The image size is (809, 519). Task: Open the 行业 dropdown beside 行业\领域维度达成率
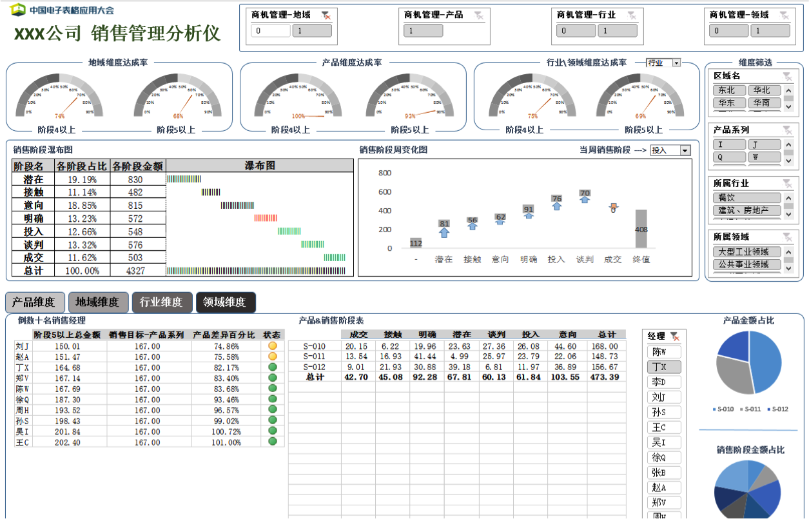pos(676,63)
